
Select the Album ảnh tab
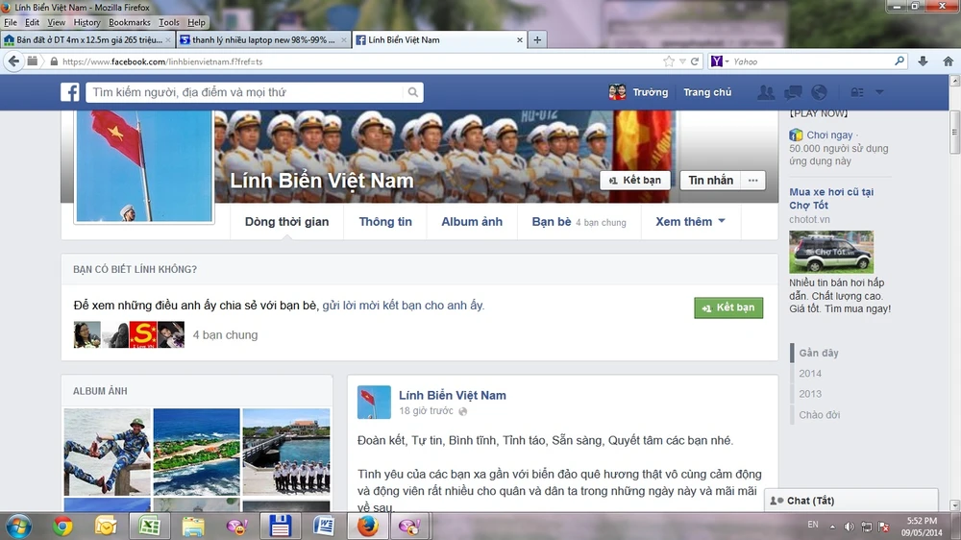(472, 222)
